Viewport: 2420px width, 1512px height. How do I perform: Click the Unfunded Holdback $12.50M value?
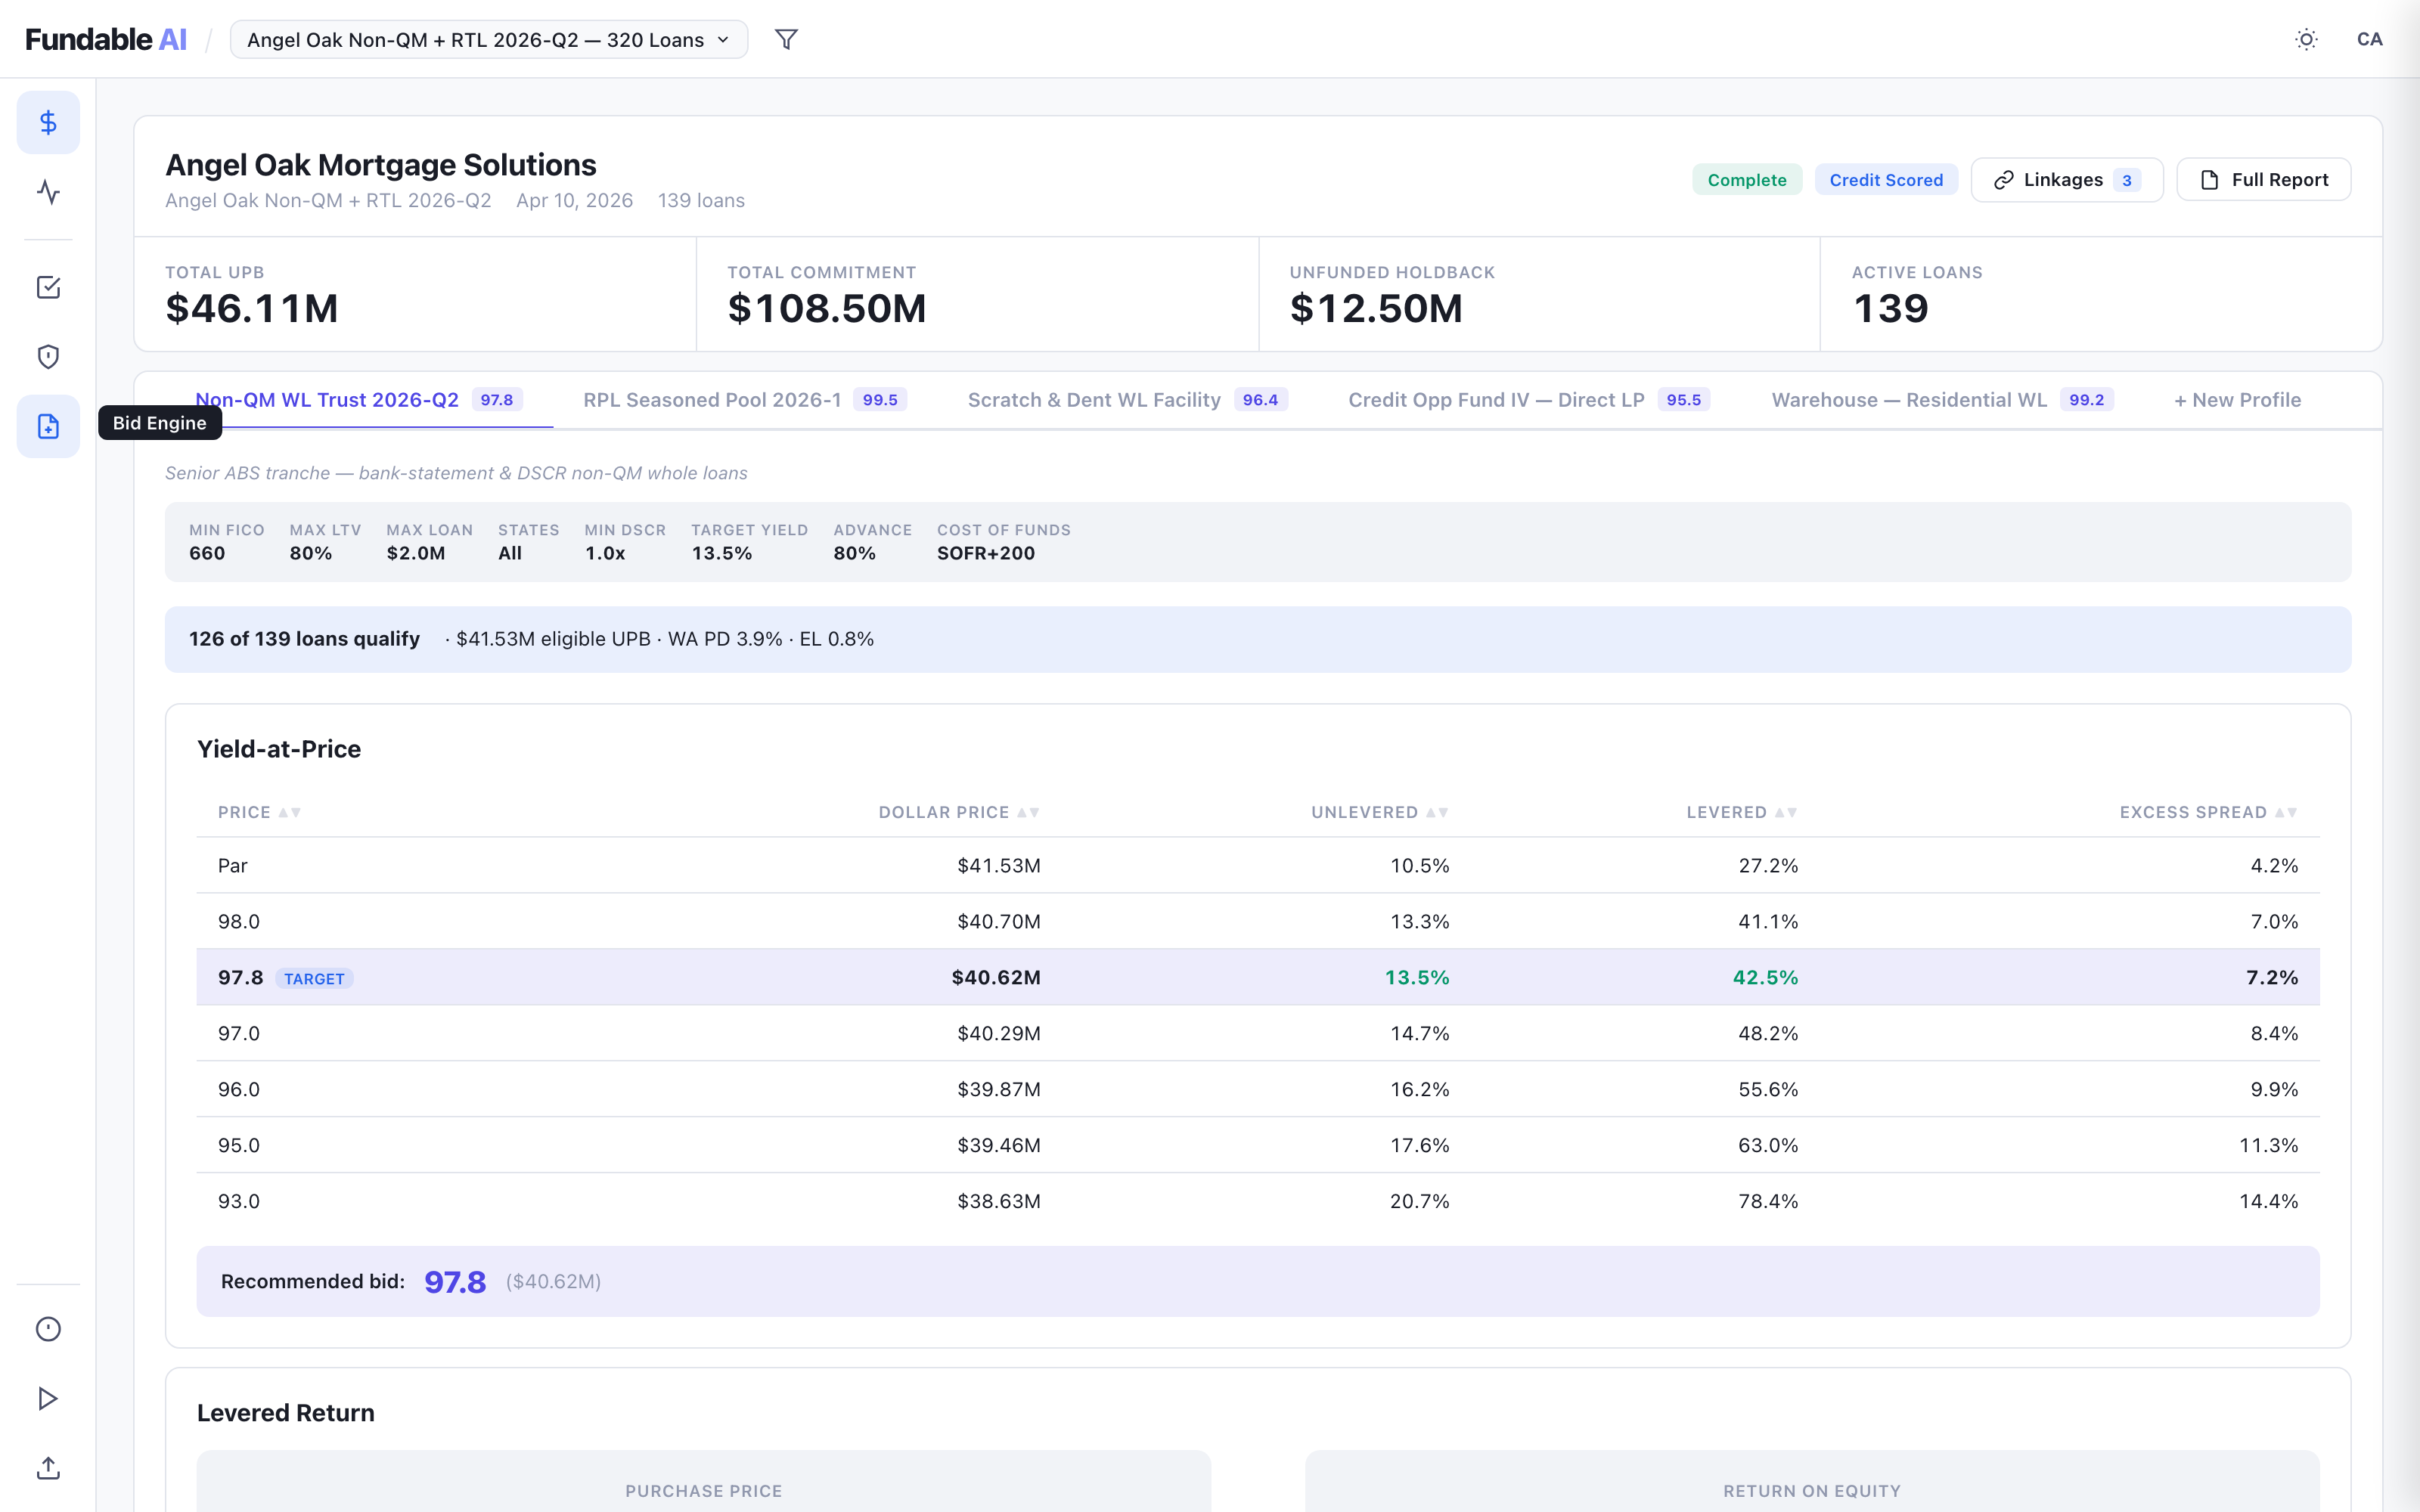click(x=1376, y=308)
